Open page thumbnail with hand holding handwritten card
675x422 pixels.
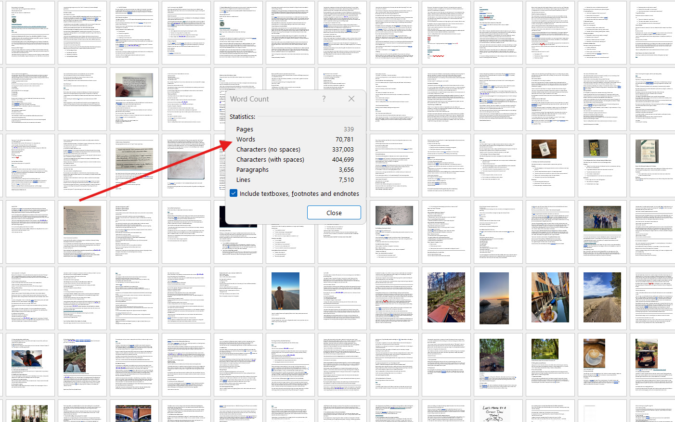134,99
